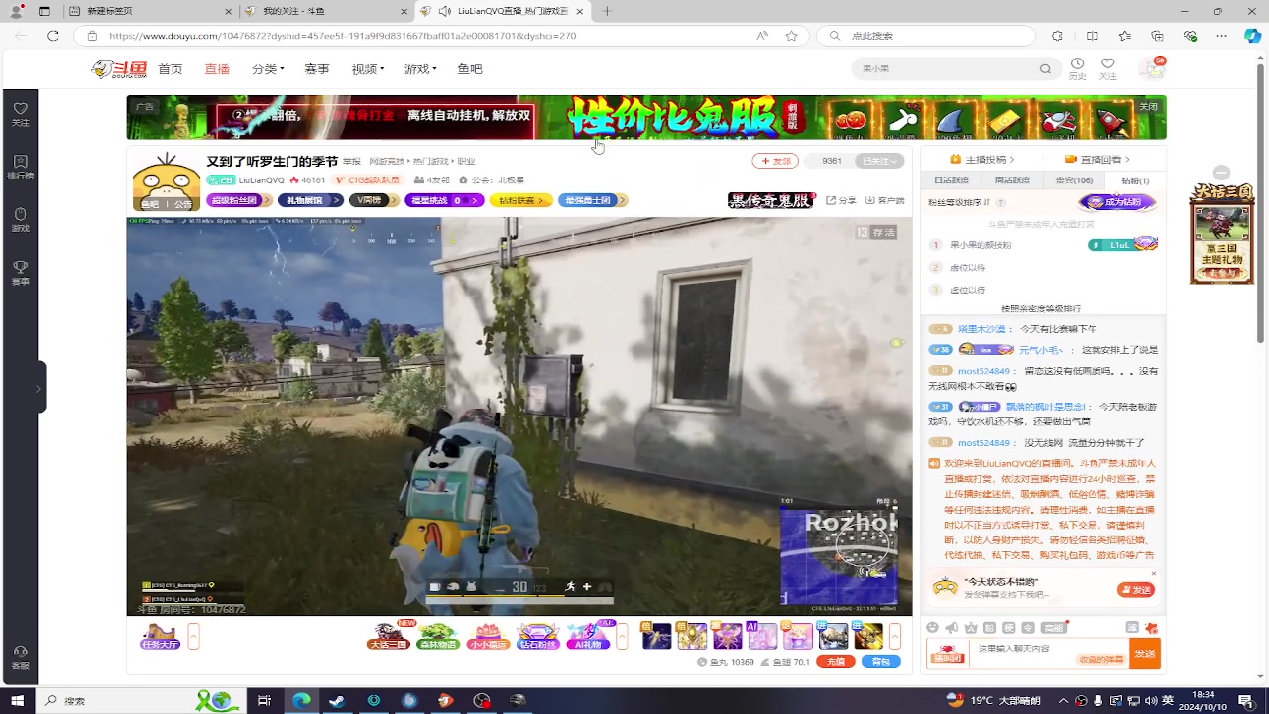Open the 任务大厅 task hall icon
The image size is (1269, 714).
(160, 636)
